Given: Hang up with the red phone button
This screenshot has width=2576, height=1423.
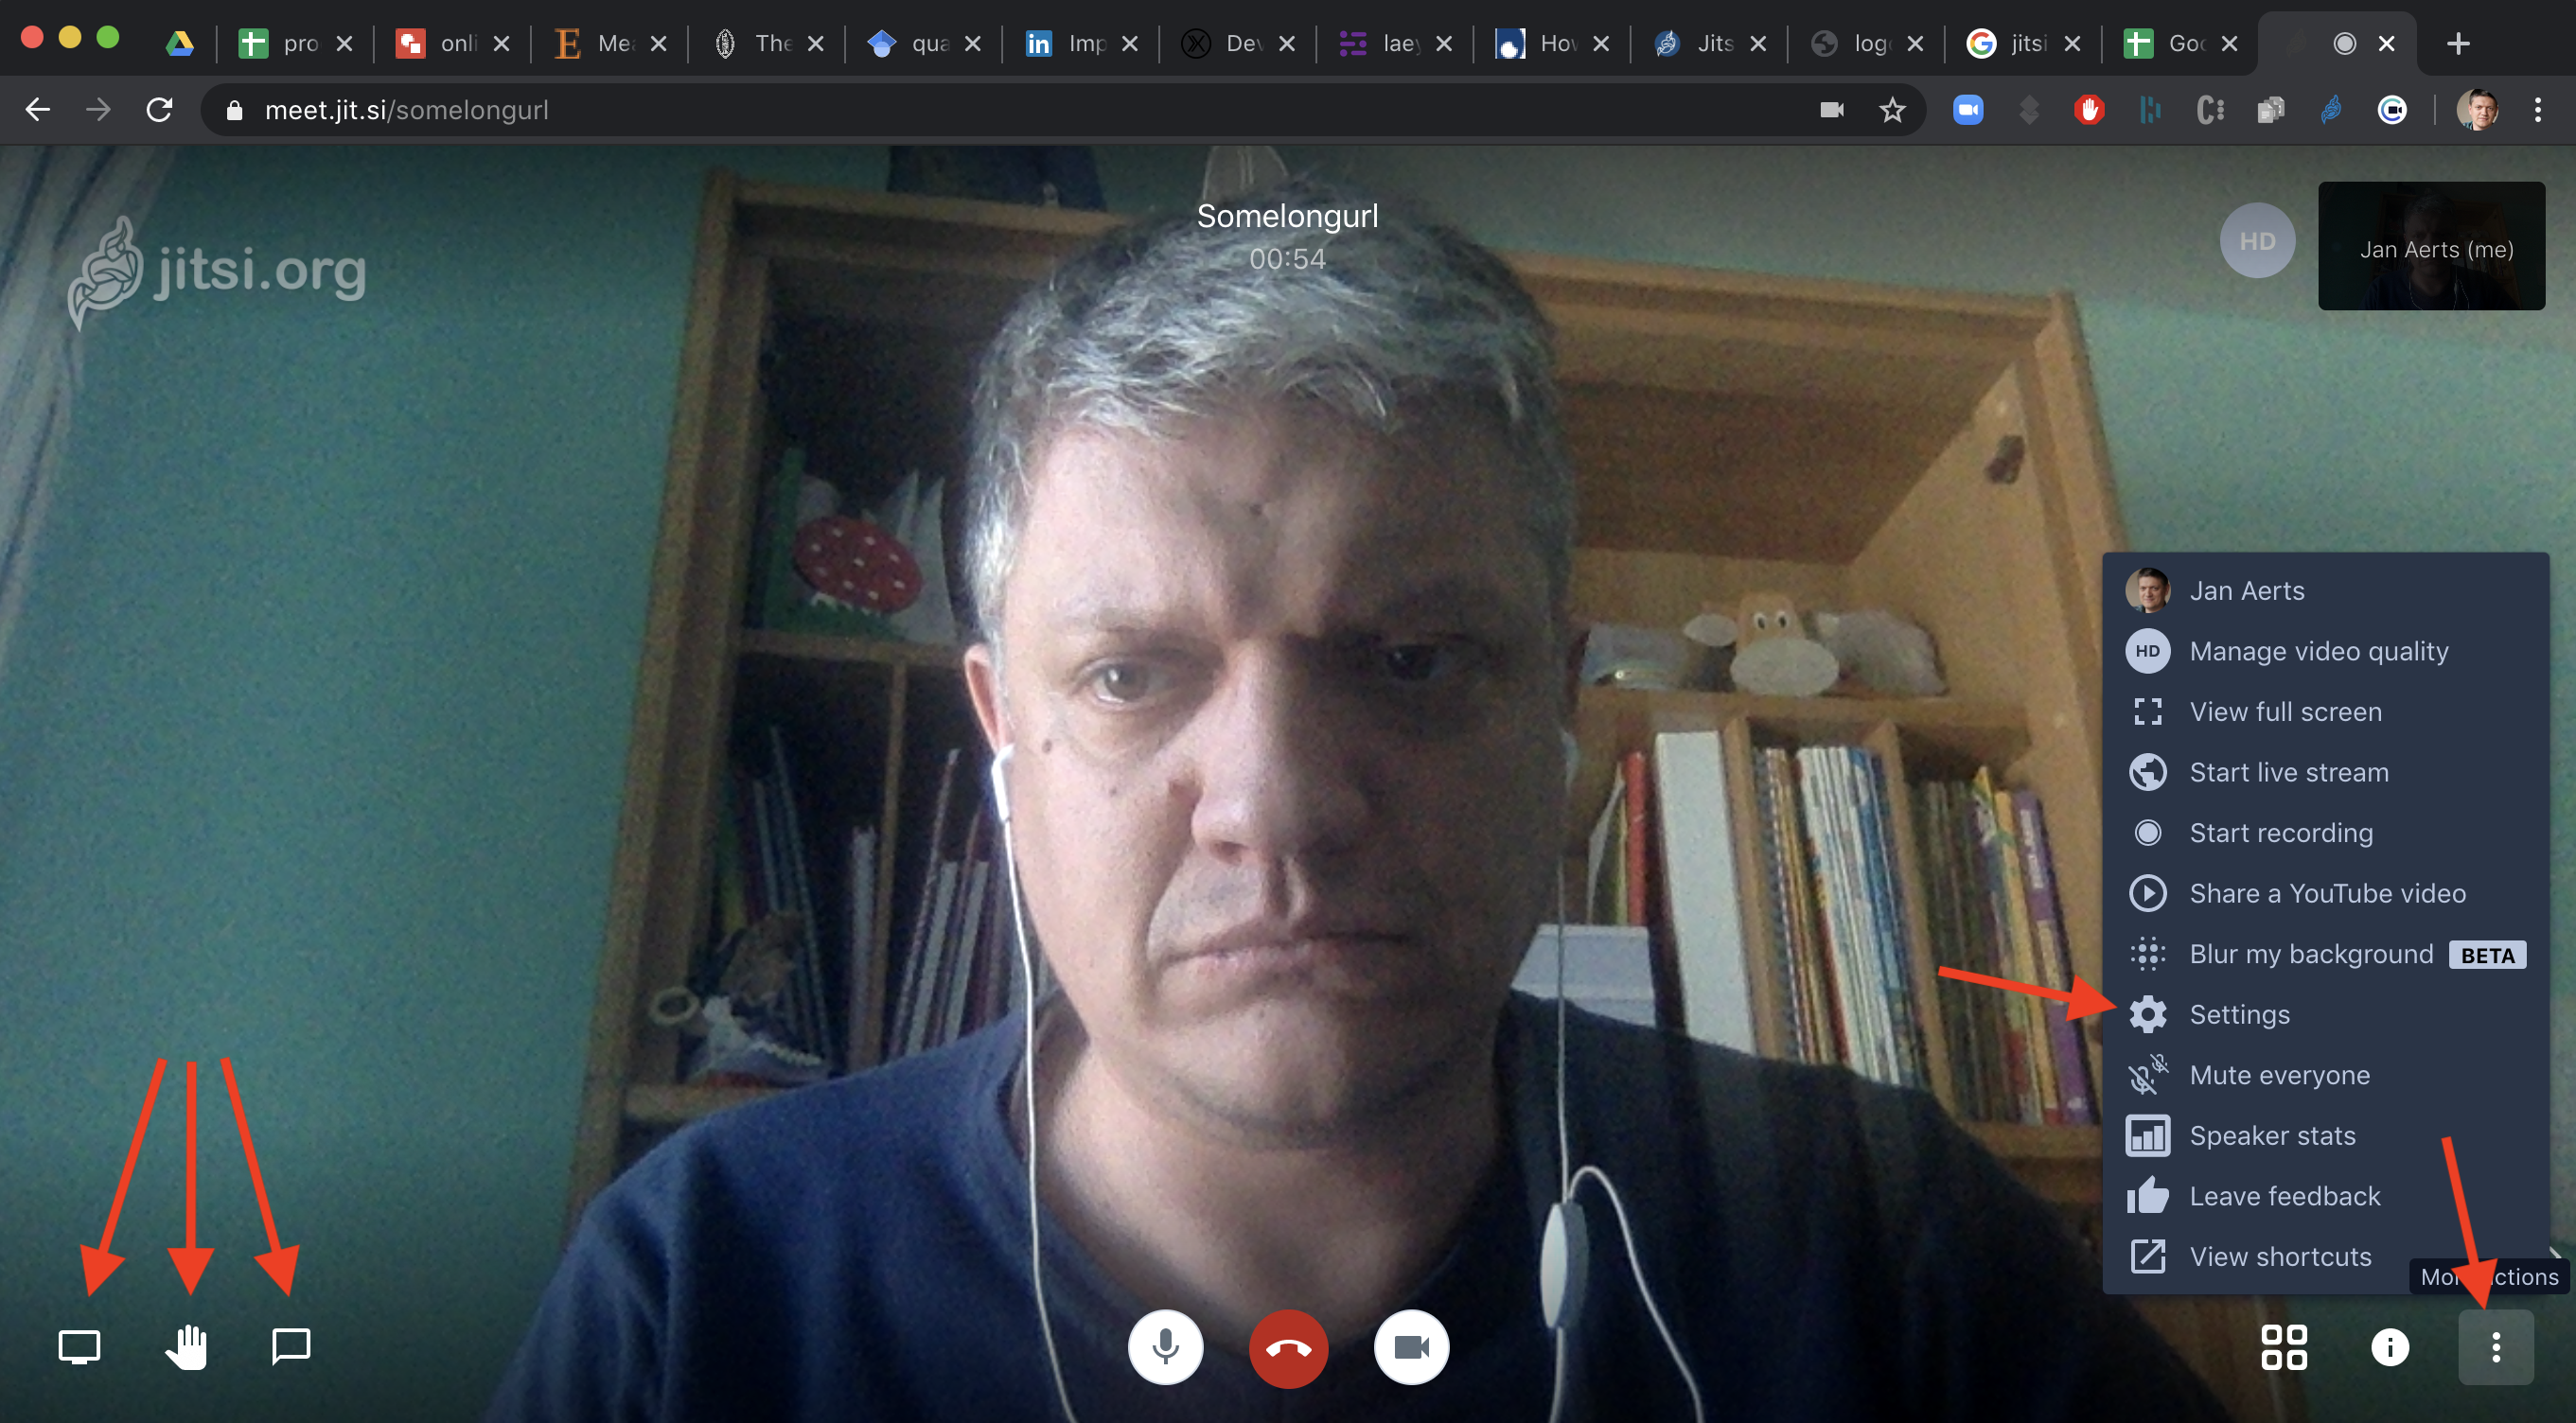Looking at the screenshot, I should [1288, 1348].
